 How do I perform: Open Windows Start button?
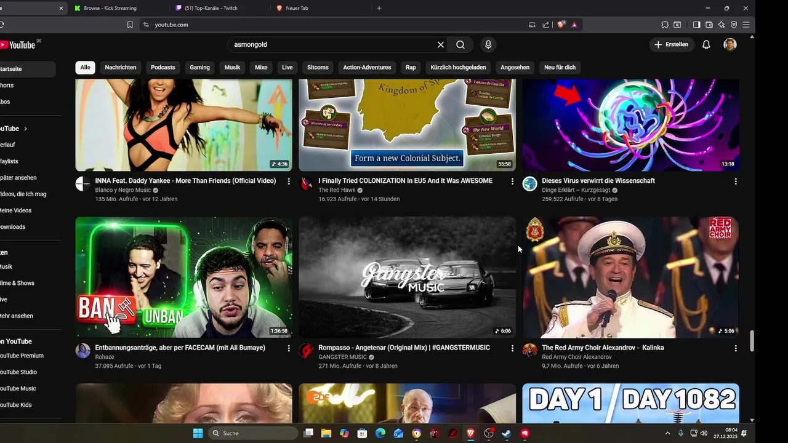[x=198, y=433]
